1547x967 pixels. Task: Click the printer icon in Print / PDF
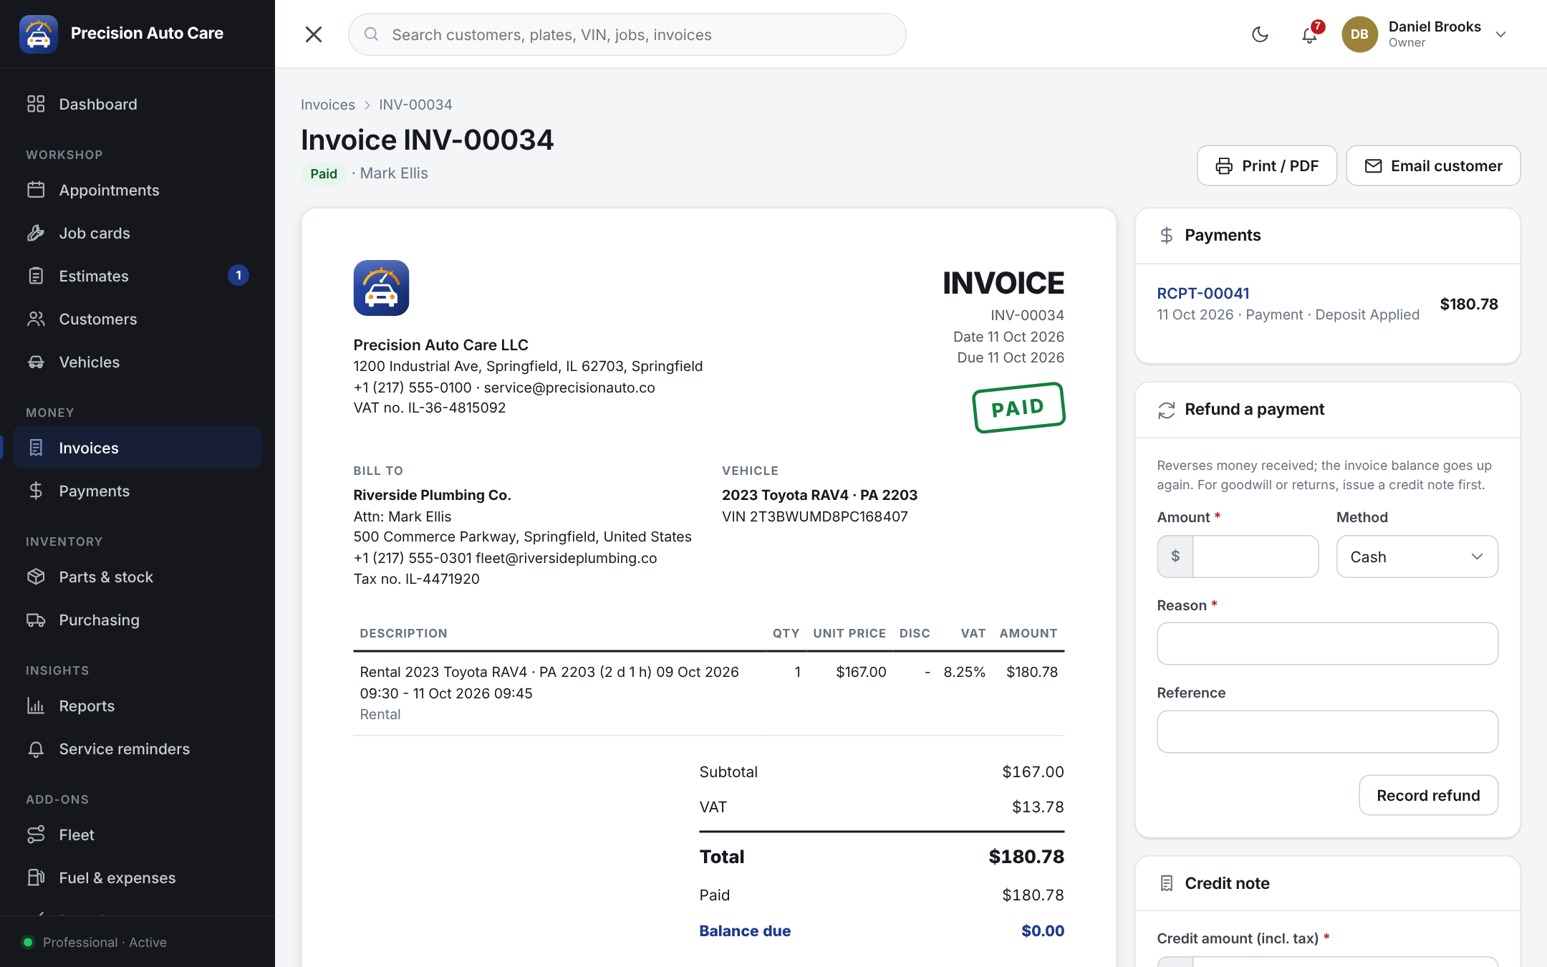tap(1224, 166)
